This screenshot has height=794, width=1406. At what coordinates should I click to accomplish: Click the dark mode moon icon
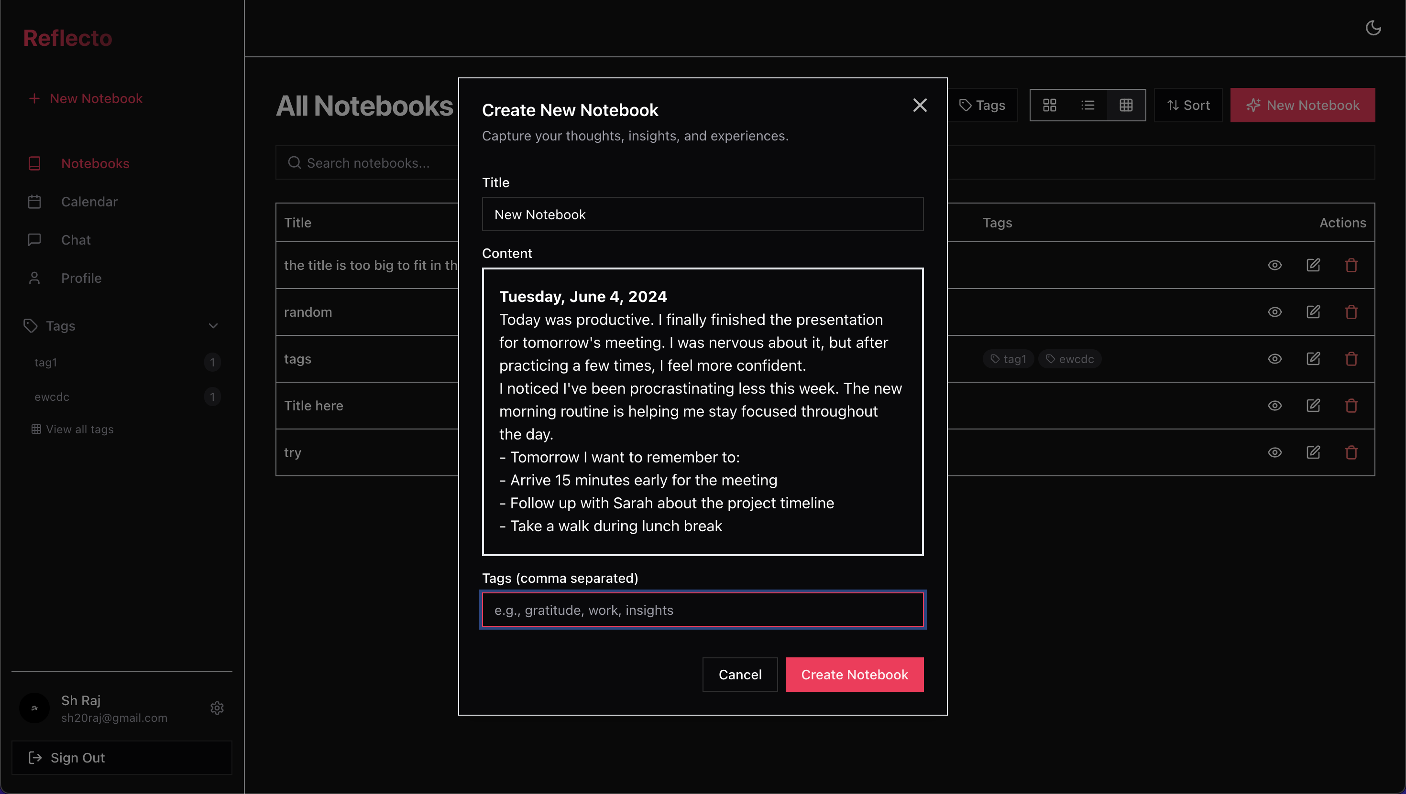(1373, 28)
